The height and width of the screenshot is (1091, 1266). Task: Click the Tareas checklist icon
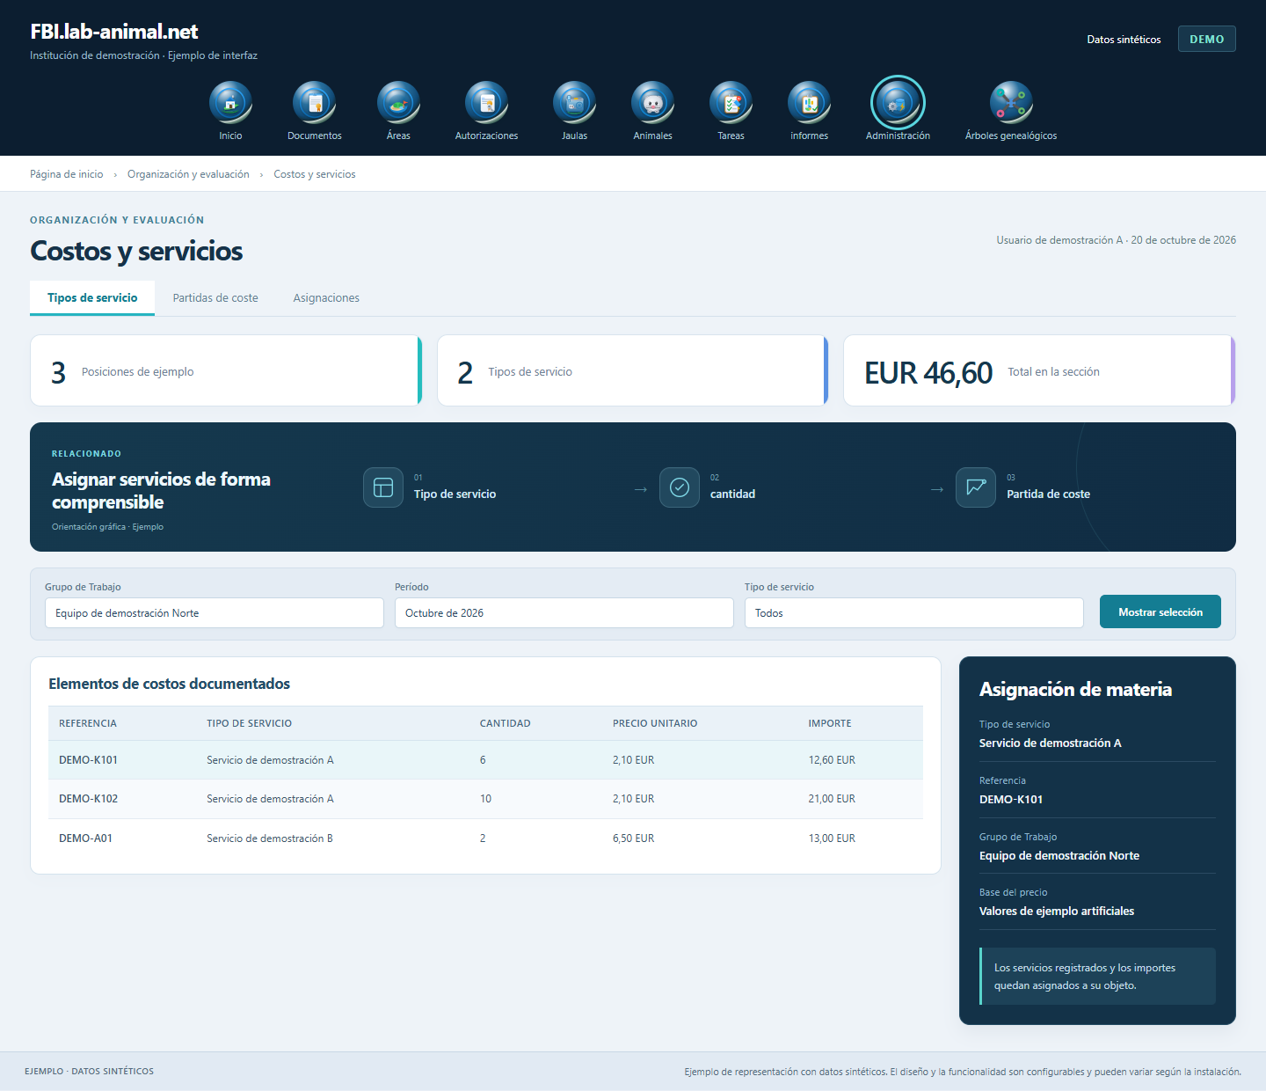731,102
